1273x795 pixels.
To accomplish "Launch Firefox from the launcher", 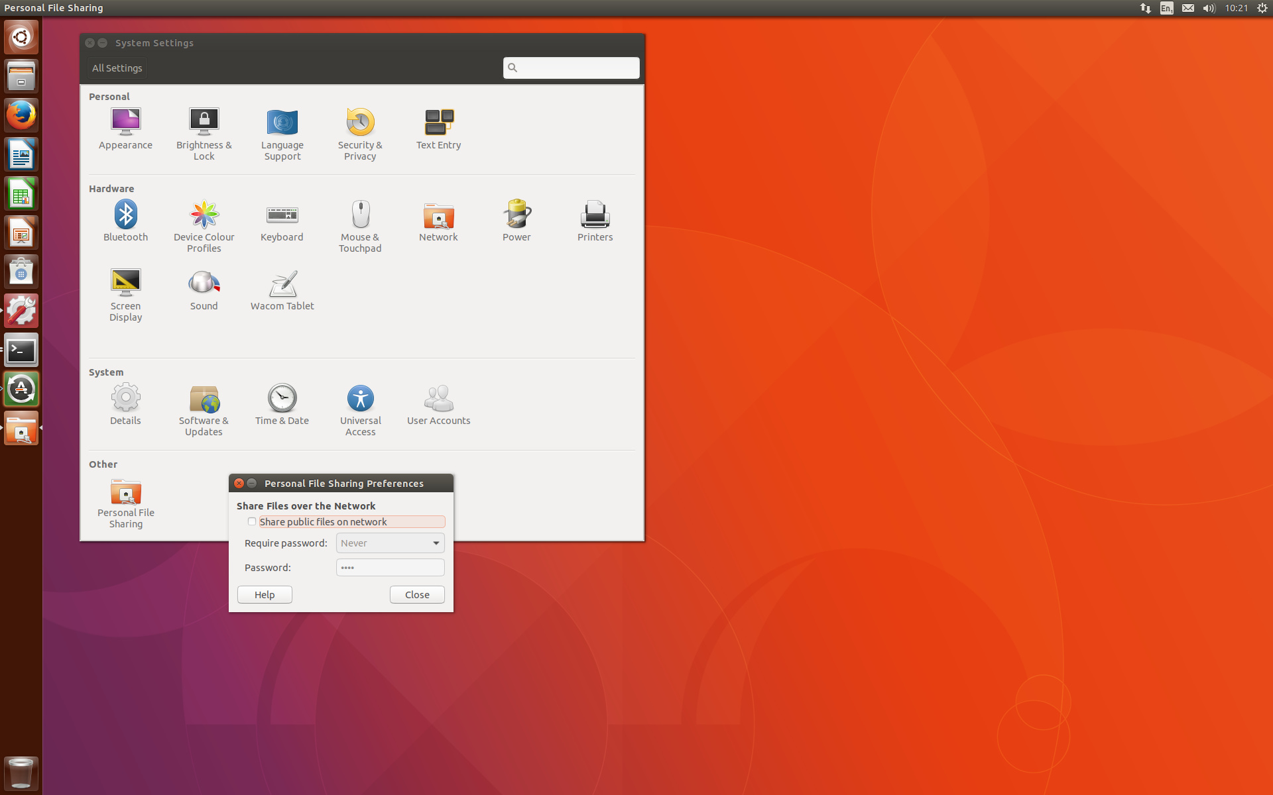I will pyautogui.click(x=21, y=115).
